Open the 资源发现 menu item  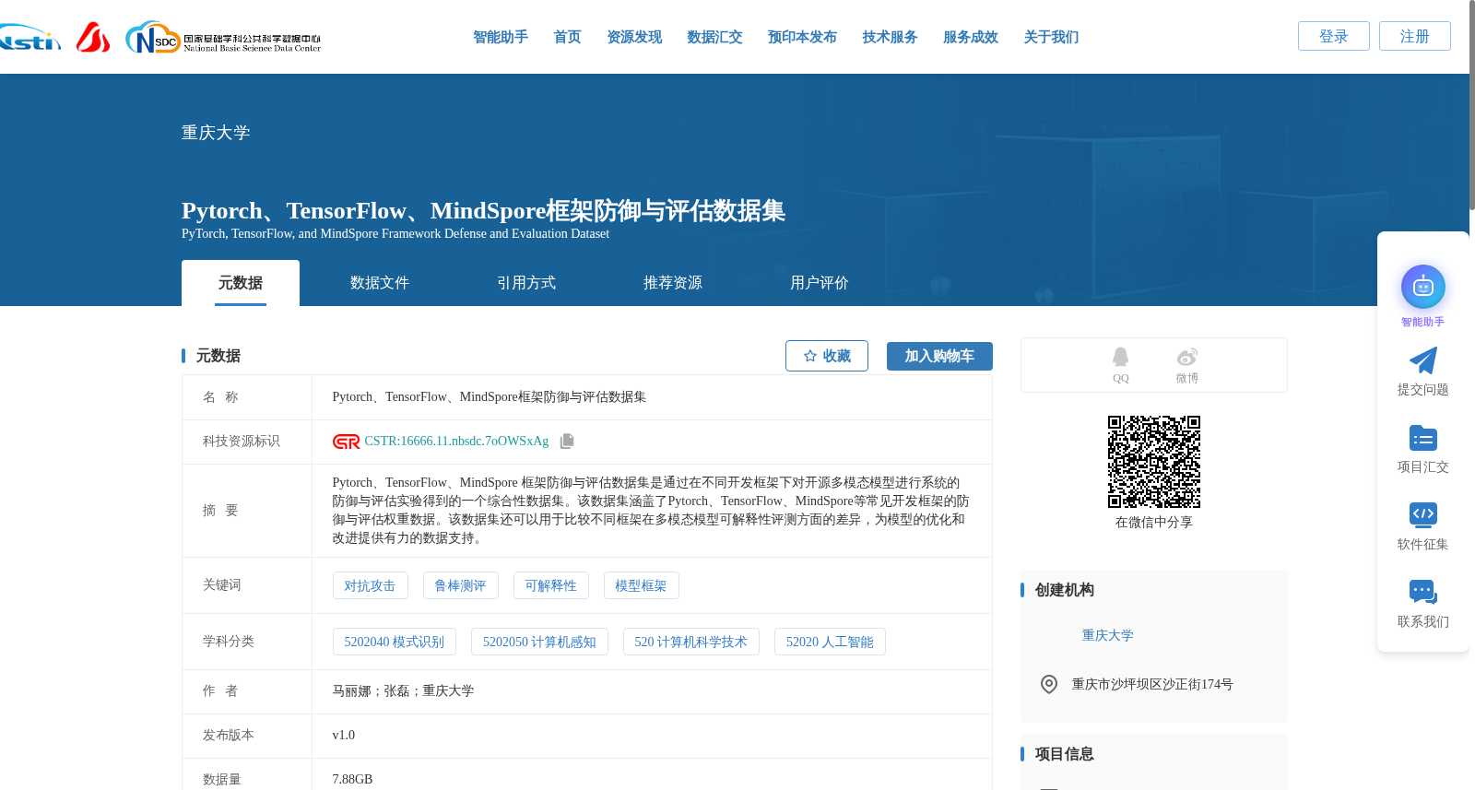634,37
